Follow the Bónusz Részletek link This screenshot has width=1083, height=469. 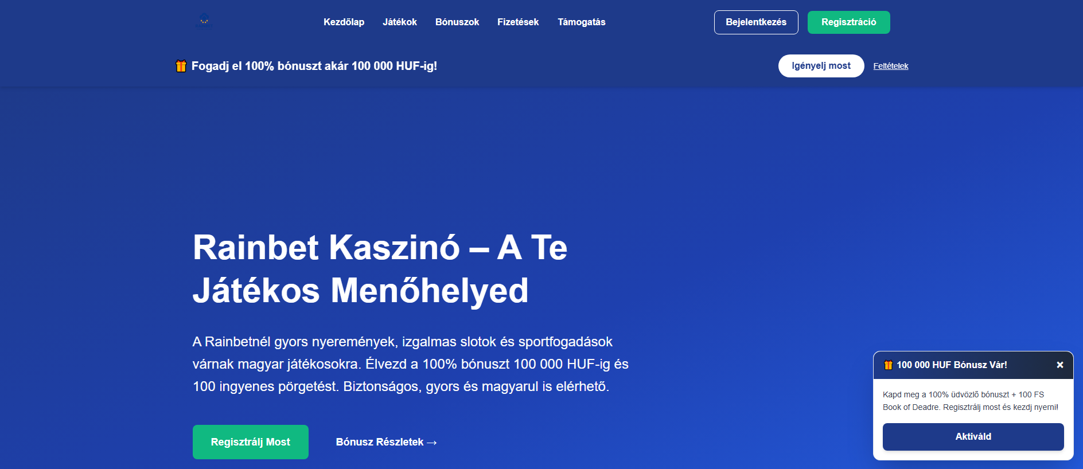coord(387,442)
